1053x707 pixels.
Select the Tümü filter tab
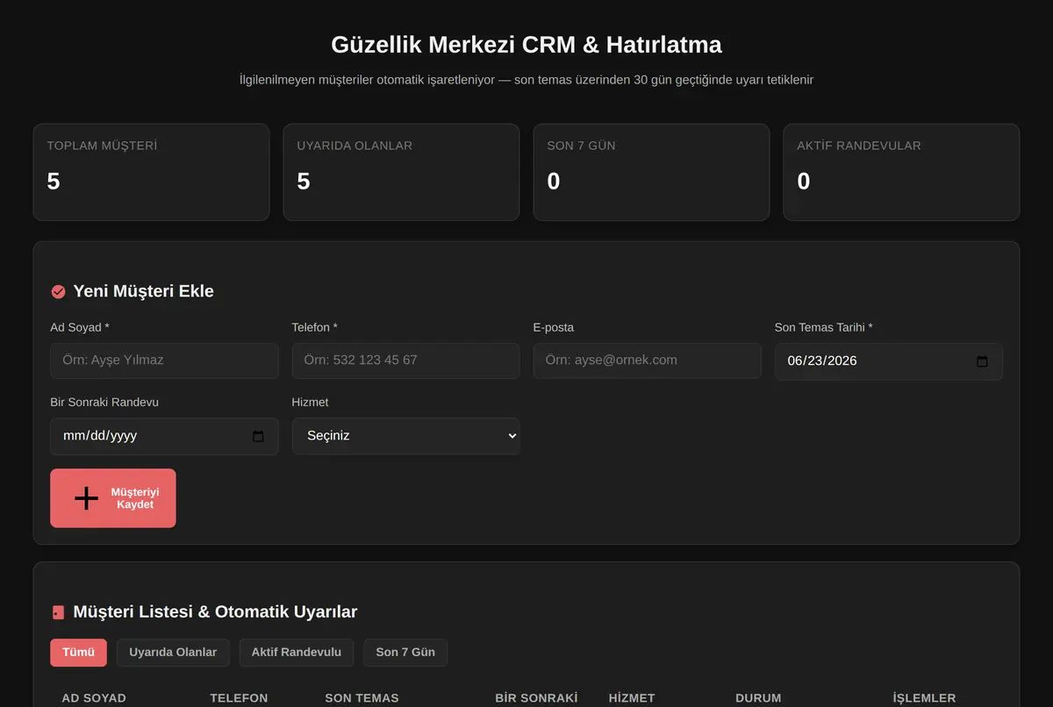coord(78,653)
